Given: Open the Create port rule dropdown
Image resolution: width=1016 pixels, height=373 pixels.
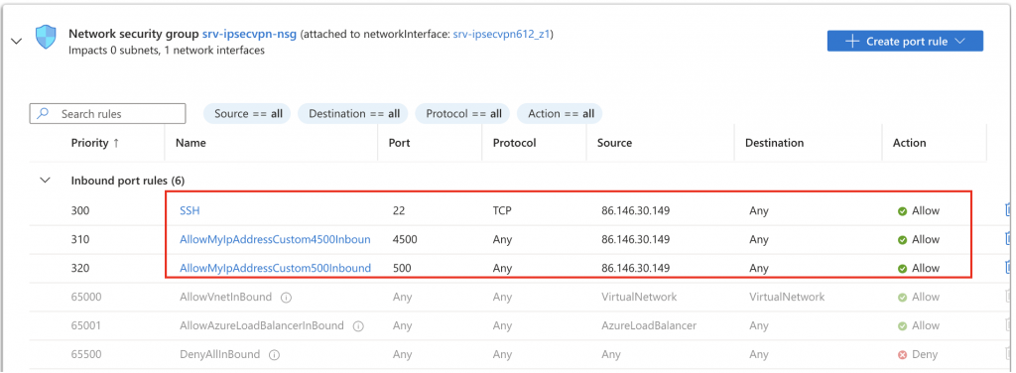Looking at the screenshot, I should click(905, 41).
